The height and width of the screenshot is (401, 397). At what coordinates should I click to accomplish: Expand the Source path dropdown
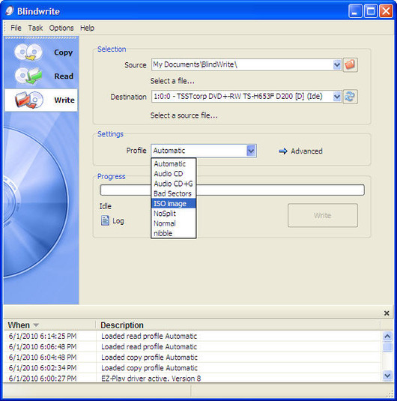[x=337, y=64]
